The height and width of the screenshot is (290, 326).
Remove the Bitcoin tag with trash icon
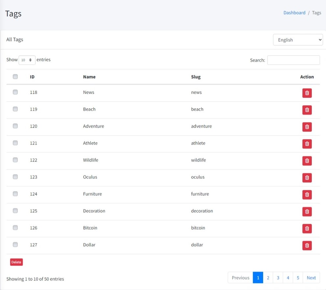[x=307, y=228]
